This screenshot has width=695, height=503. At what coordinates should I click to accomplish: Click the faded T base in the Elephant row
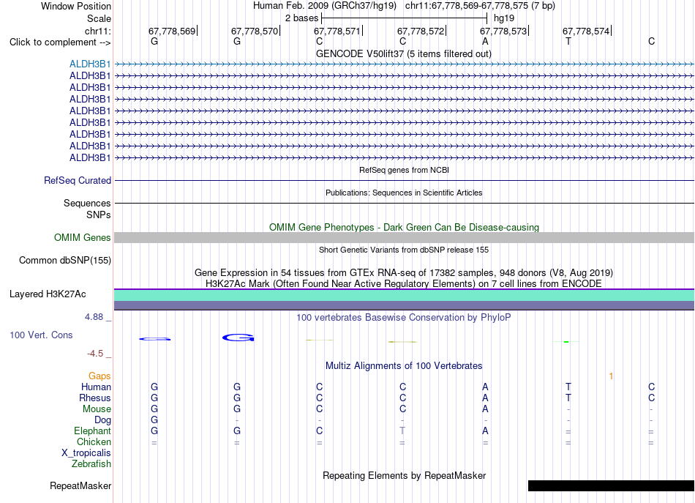402,431
